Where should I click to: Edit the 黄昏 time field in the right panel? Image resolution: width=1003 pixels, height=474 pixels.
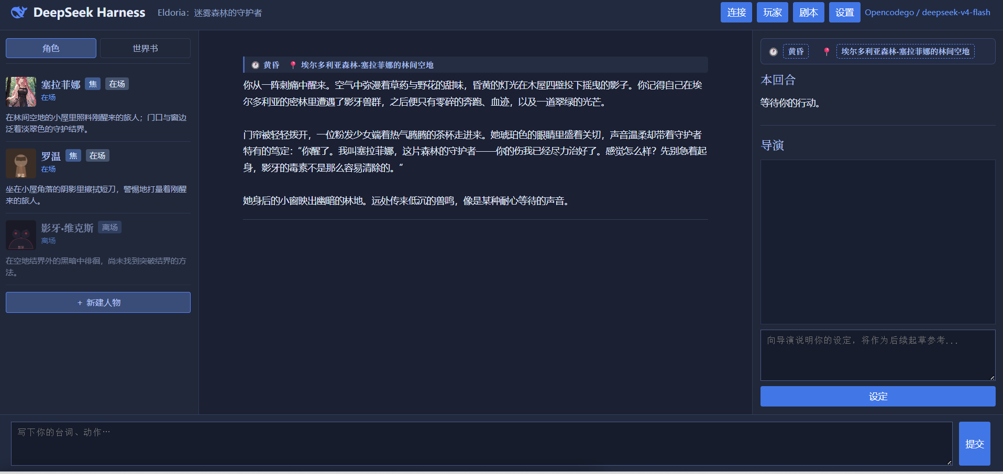(x=796, y=52)
